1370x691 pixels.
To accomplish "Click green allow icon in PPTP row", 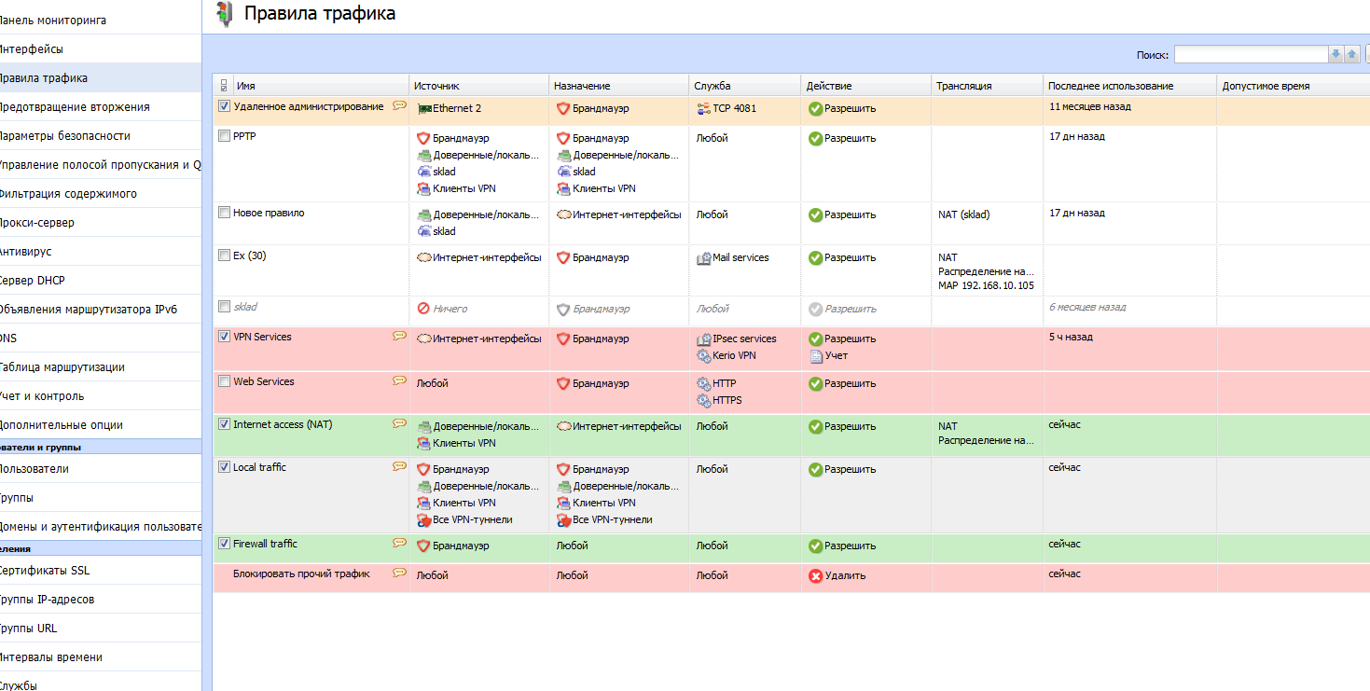I will [816, 138].
